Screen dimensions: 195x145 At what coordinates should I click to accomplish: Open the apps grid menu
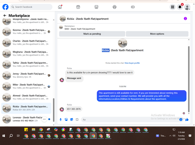coord(172,7)
